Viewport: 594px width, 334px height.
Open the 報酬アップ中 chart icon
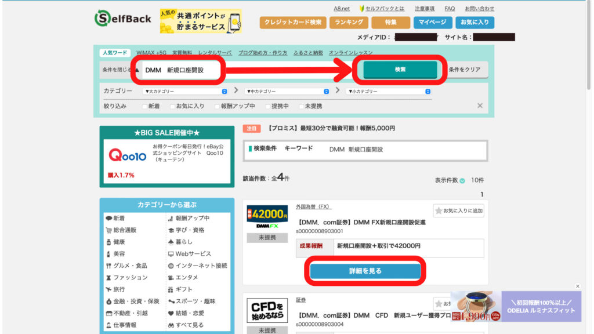(171, 219)
